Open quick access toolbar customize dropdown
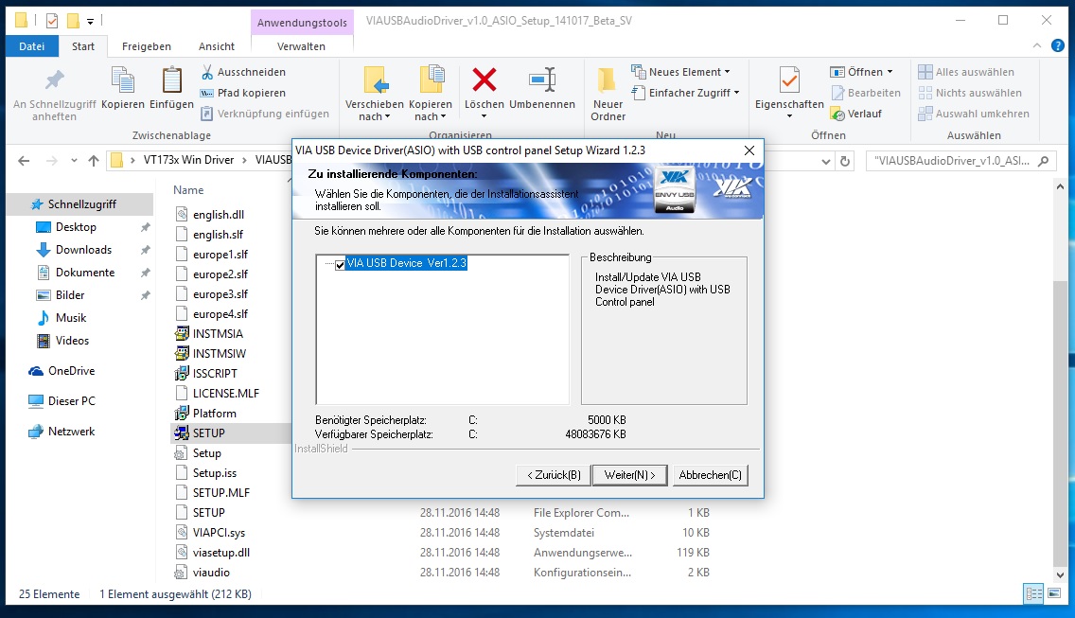1075x618 pixels. (91, 21)
